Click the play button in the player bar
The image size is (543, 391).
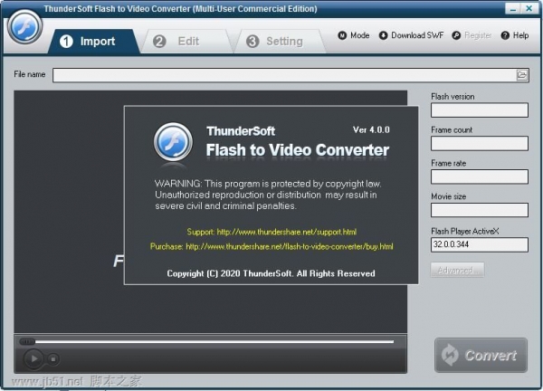point(33,358)
